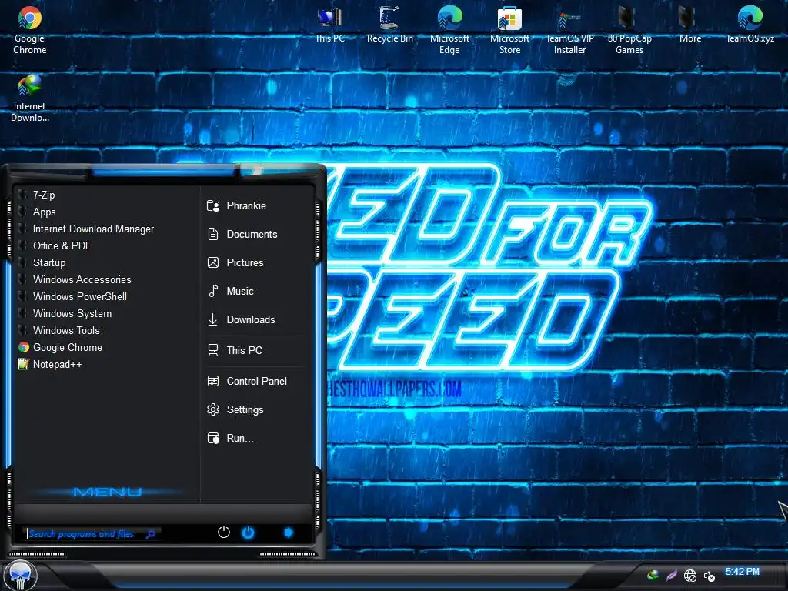Open network status tray icon

pyautogui.click(x=690, y=576)
